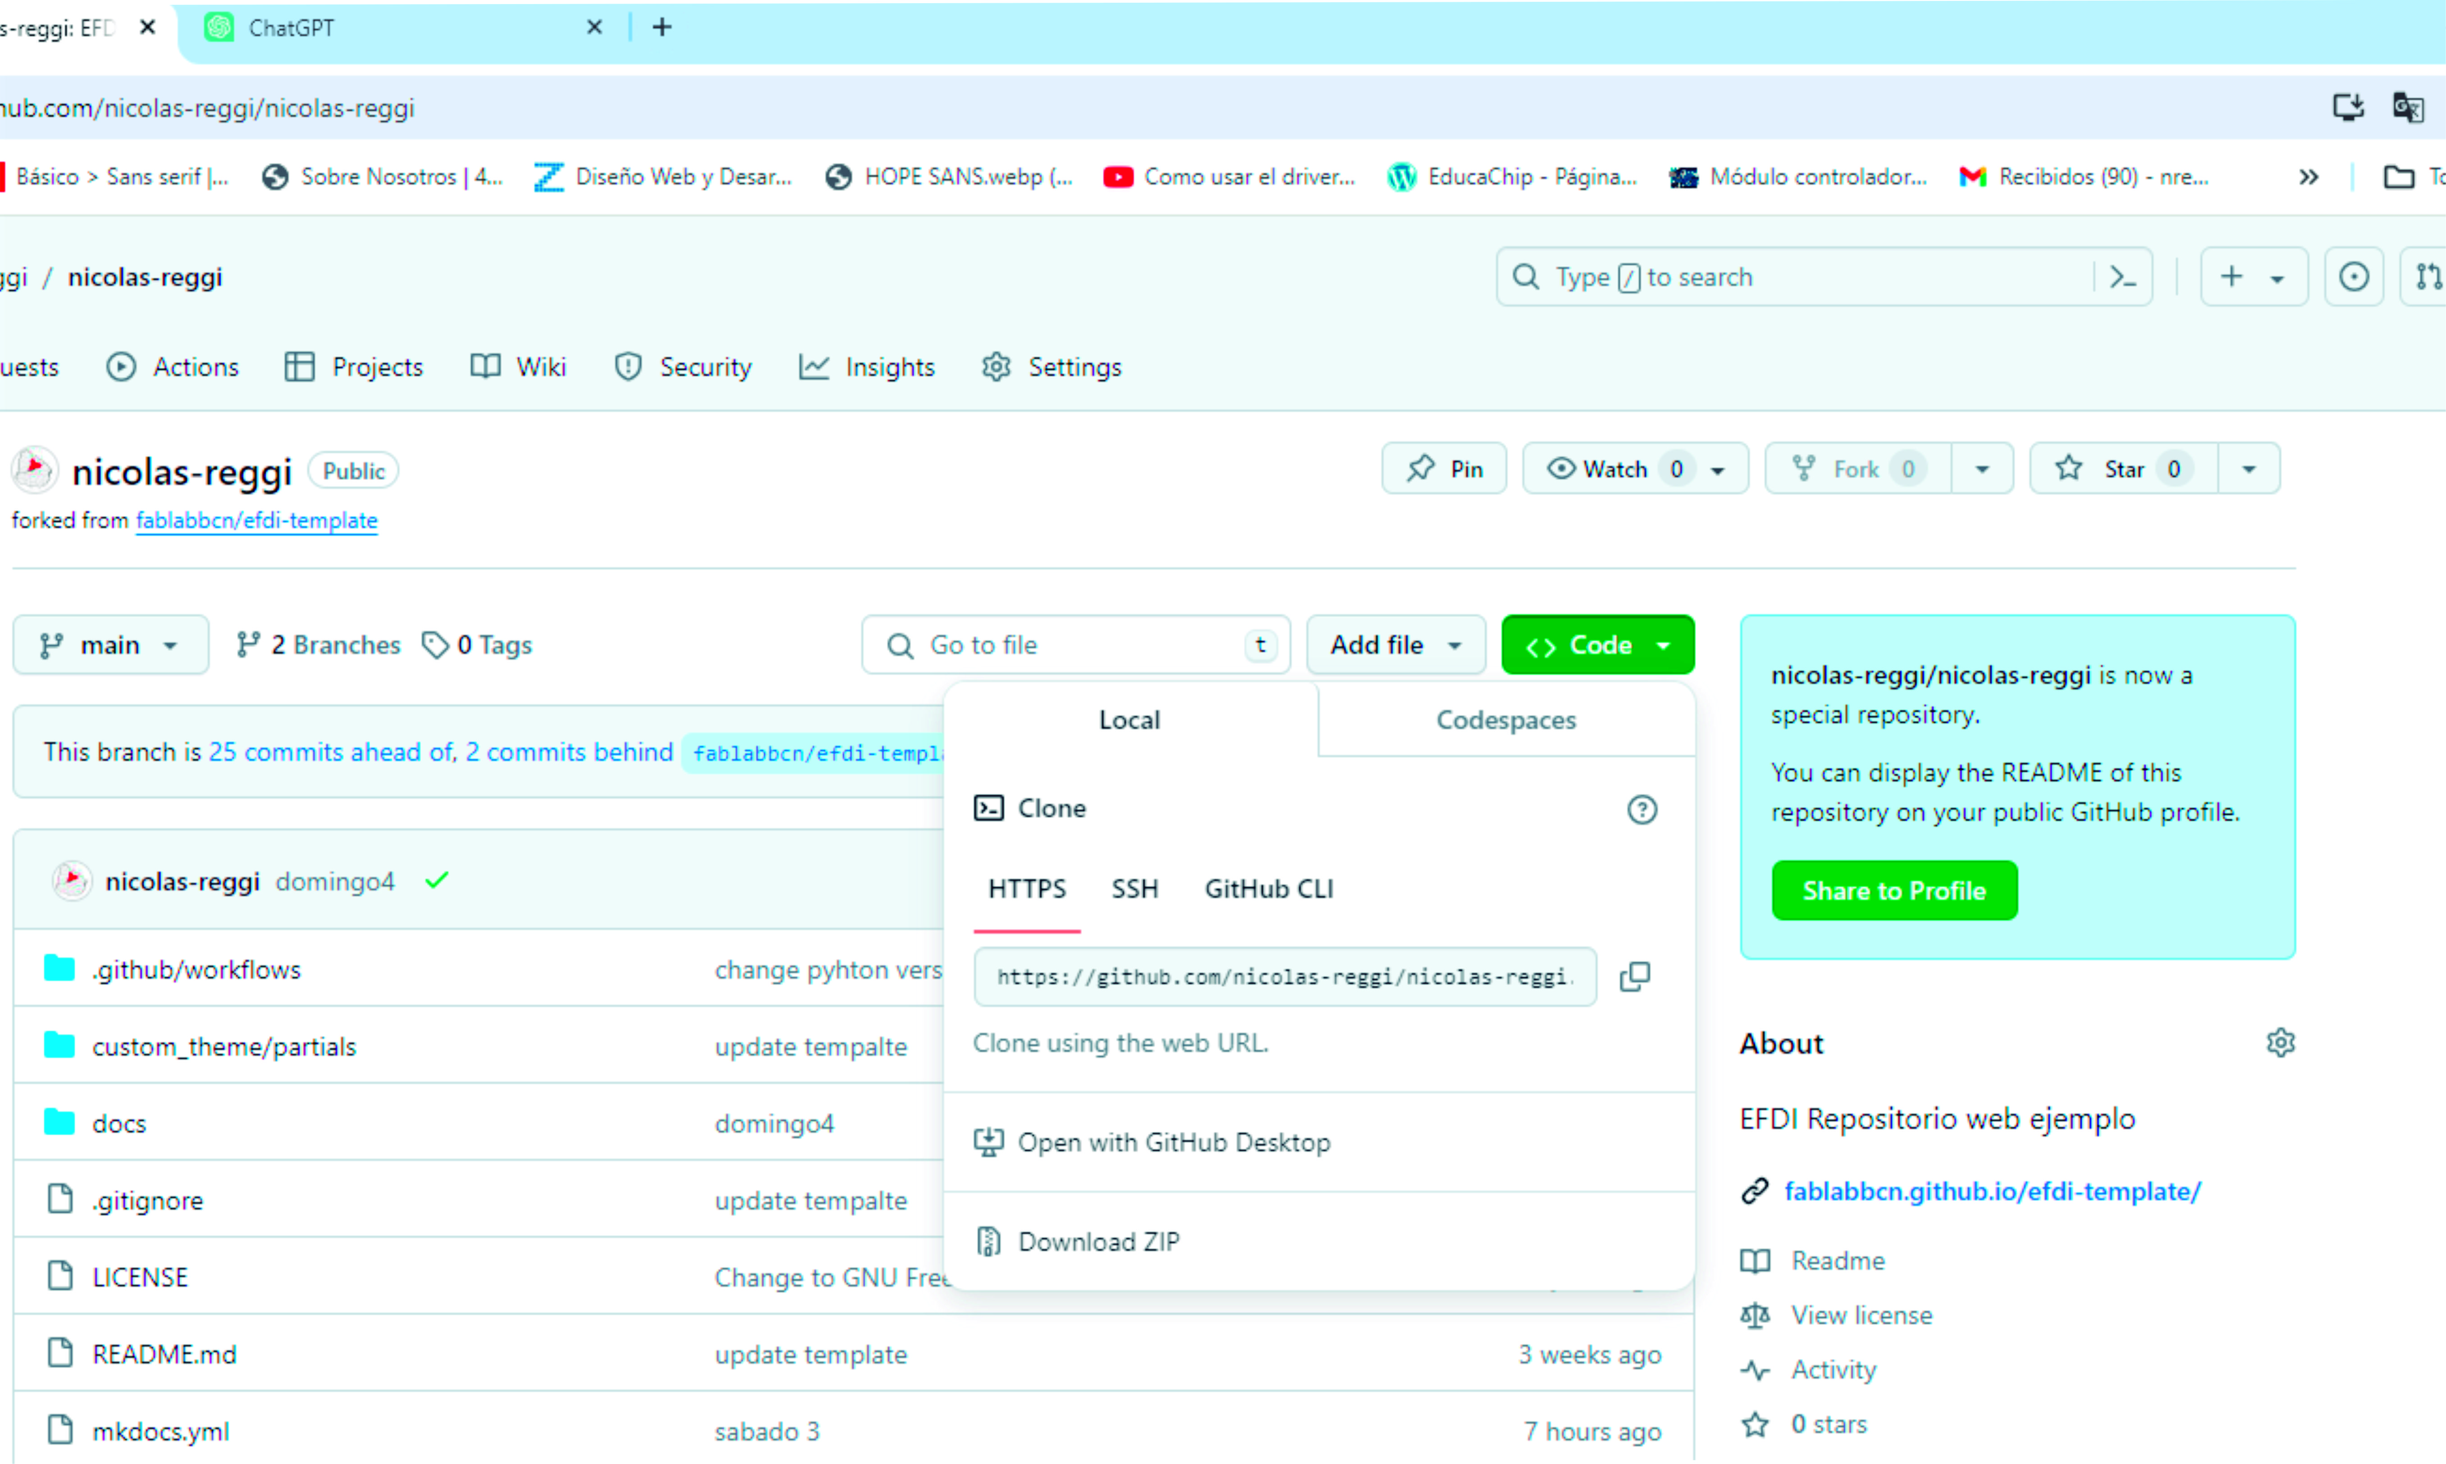This screenshot has width=2446, height=1464.
Task: Open the issues icon in the header
Action: click(x=2354, y=277)
